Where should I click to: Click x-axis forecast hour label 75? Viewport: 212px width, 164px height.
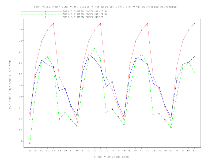pyautogui.click(x=177, y=151)
